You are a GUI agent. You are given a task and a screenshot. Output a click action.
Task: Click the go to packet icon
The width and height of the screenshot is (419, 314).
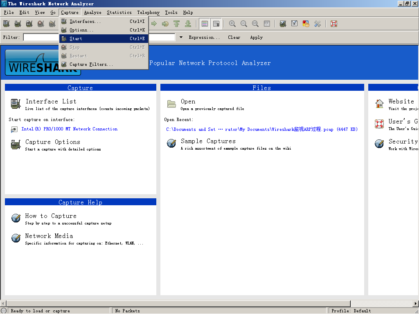(x=165, y=24)
